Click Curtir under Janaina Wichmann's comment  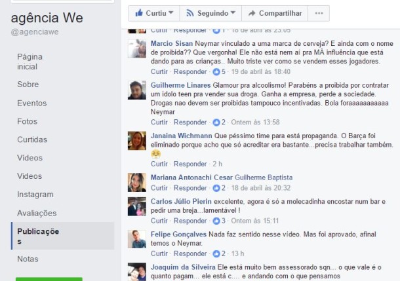point(159,164)
